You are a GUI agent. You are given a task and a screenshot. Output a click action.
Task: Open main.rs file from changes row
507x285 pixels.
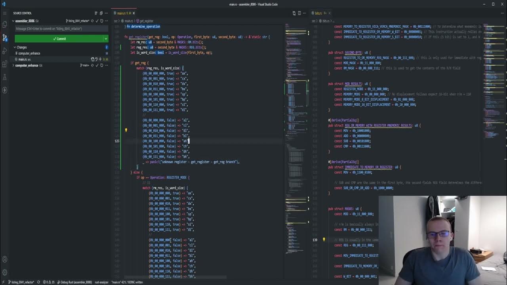[x=92, y=59]
